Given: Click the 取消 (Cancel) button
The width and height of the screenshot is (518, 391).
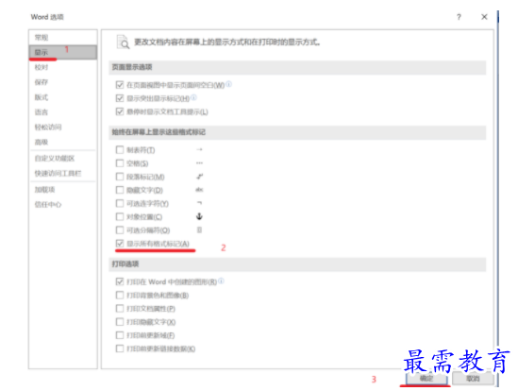Looking at the screenshot, I should point(473,378).
